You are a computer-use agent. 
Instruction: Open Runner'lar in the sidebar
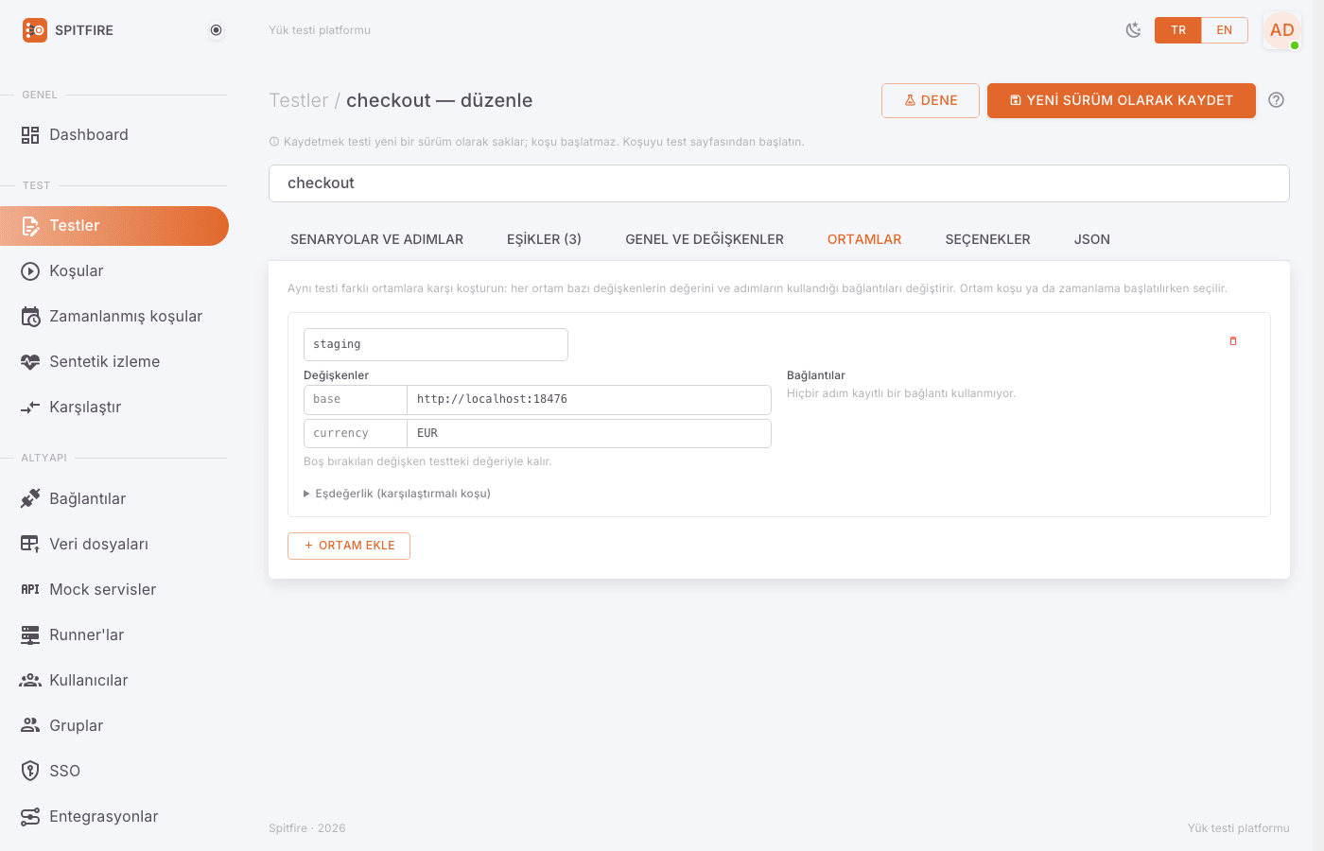coord(113,634)
